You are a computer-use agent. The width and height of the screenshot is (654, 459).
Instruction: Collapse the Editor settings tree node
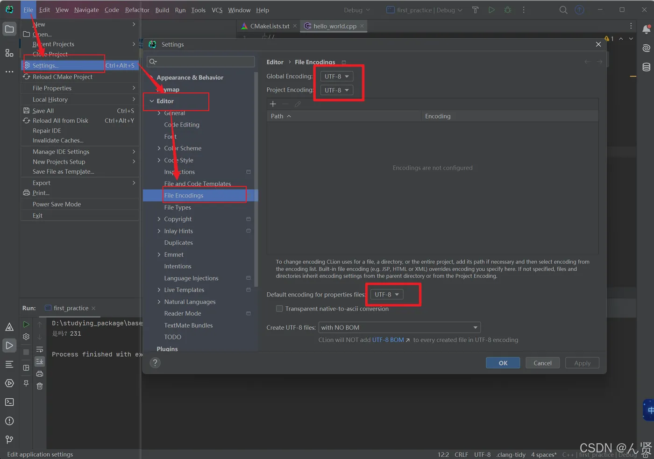click(152, 101)
